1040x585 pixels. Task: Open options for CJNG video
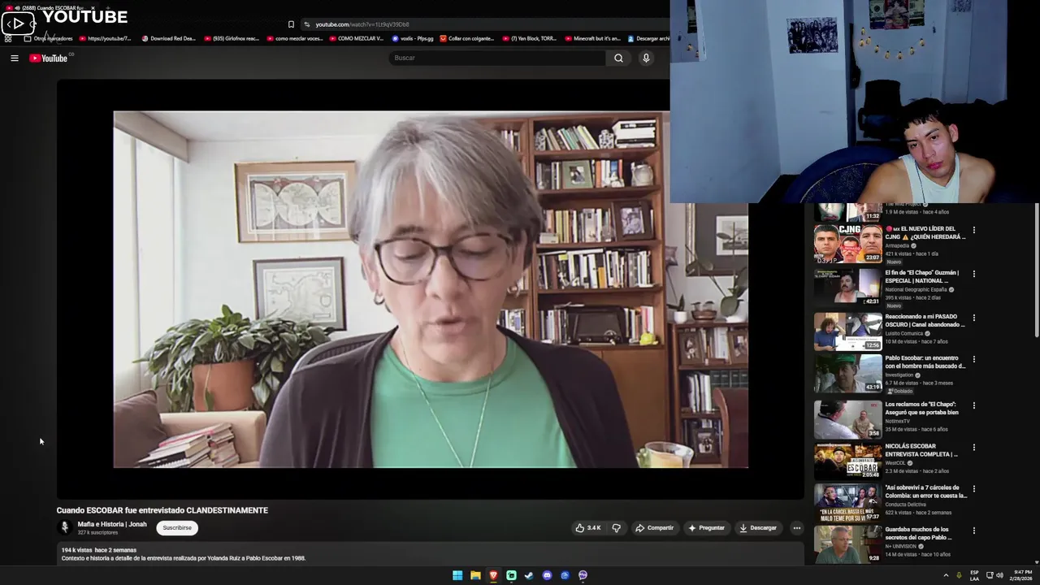(973, 230)
